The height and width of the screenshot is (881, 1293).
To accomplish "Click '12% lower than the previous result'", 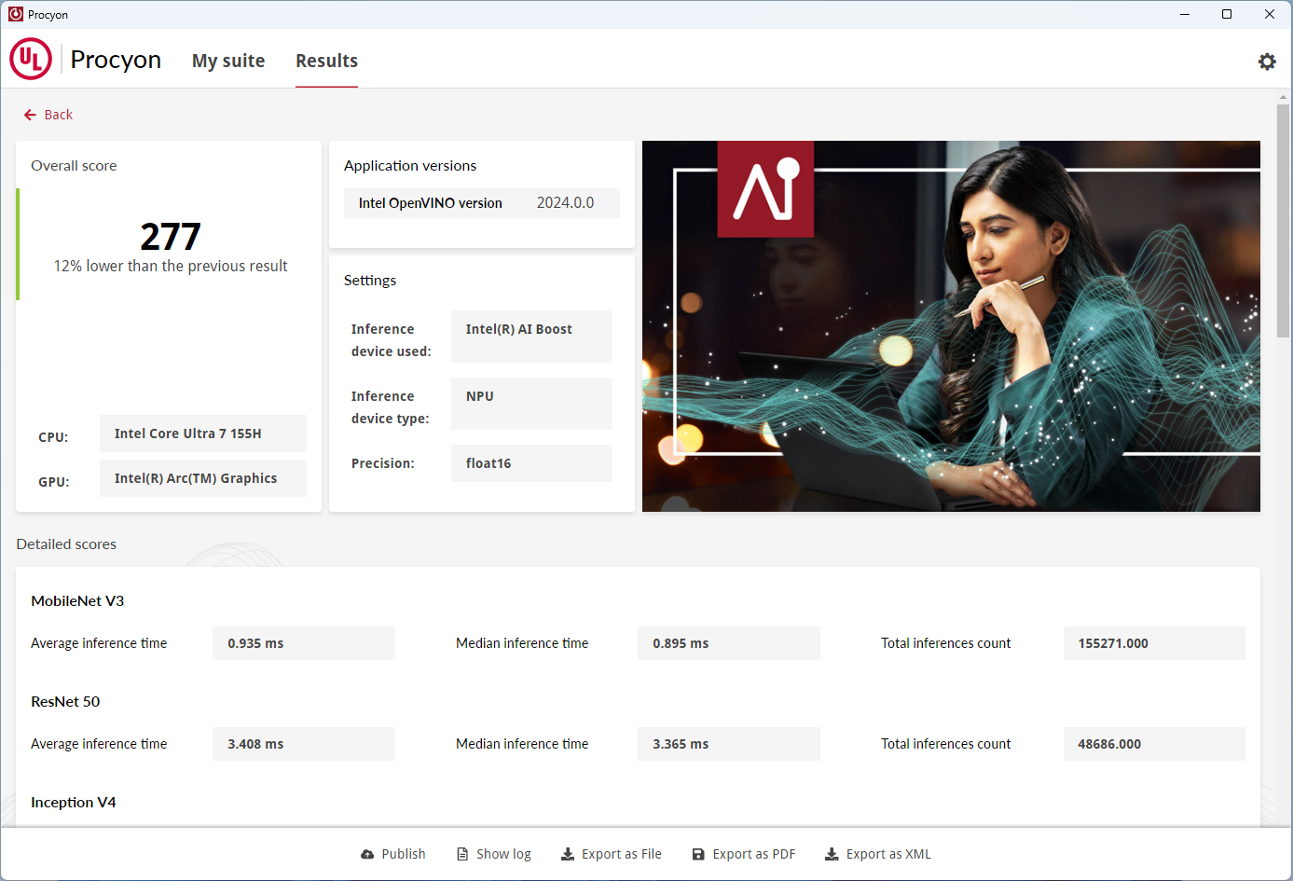I will (x=171, y=267).
